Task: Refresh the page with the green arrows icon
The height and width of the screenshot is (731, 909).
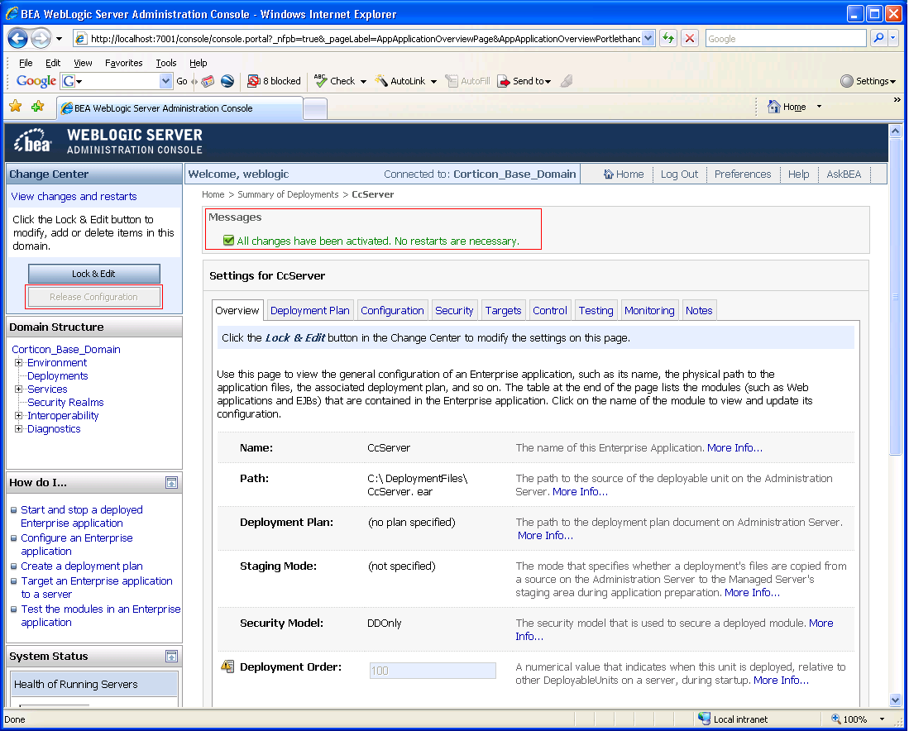Action: point(668,38)
